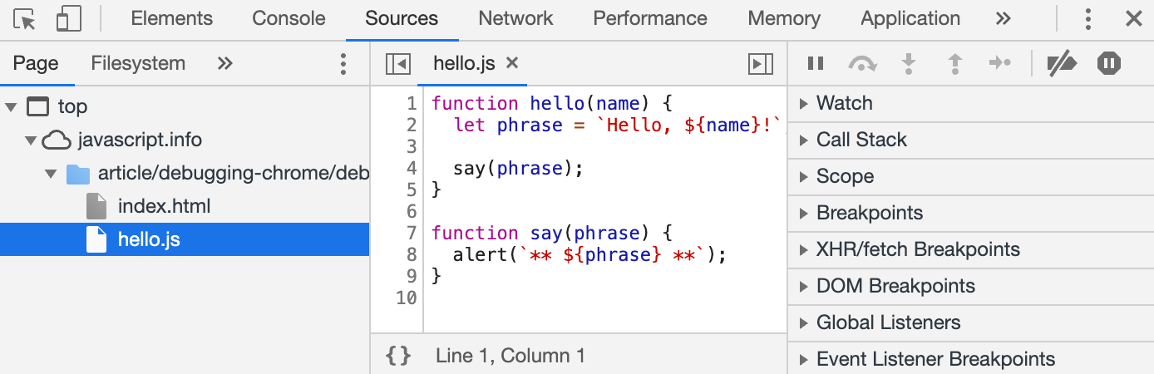Deactivate breakpoints toggle icon

(x=1062, y=63)
